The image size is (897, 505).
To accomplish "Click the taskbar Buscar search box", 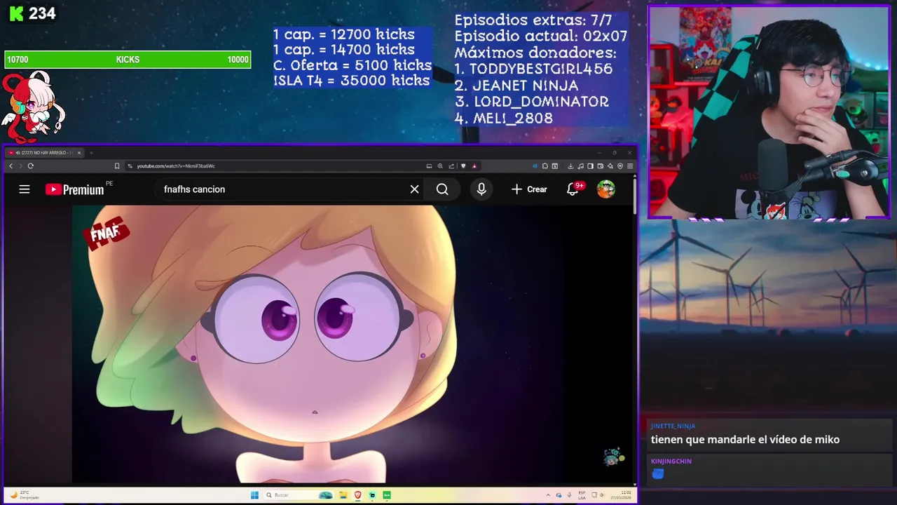I will click(x=299, y=495).
